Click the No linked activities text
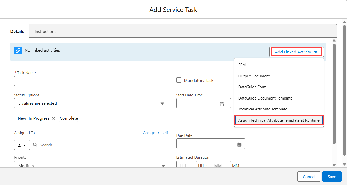The height and width of the screenshot is (185, 347). click(x=42, y=50)
